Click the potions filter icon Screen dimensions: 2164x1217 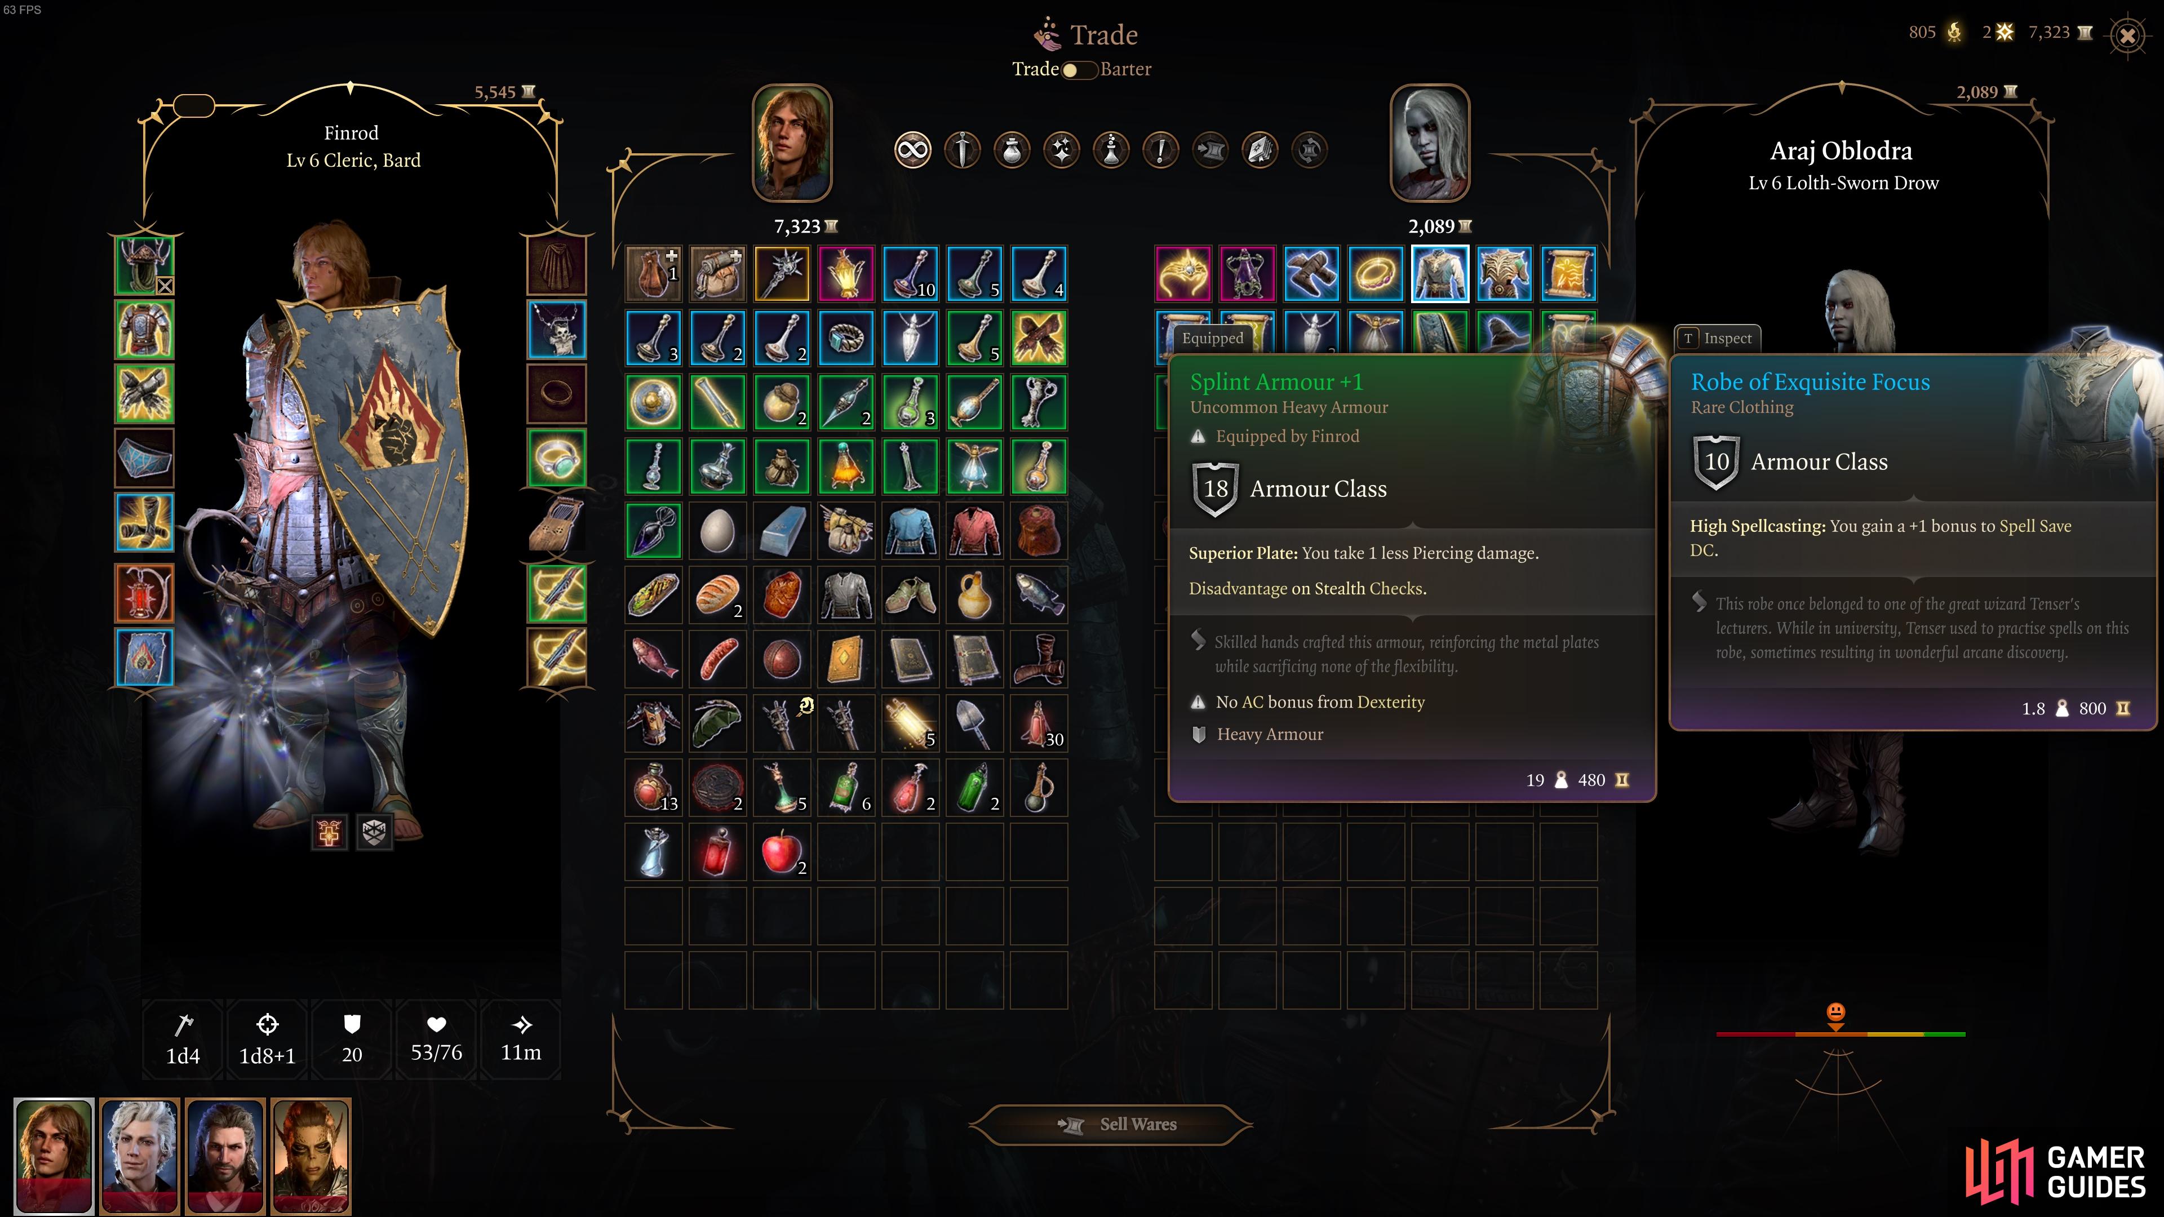(1010, 149)
